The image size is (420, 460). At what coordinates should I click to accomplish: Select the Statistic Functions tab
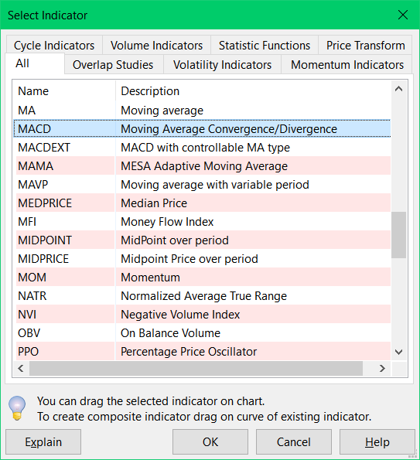coord(265,45)
